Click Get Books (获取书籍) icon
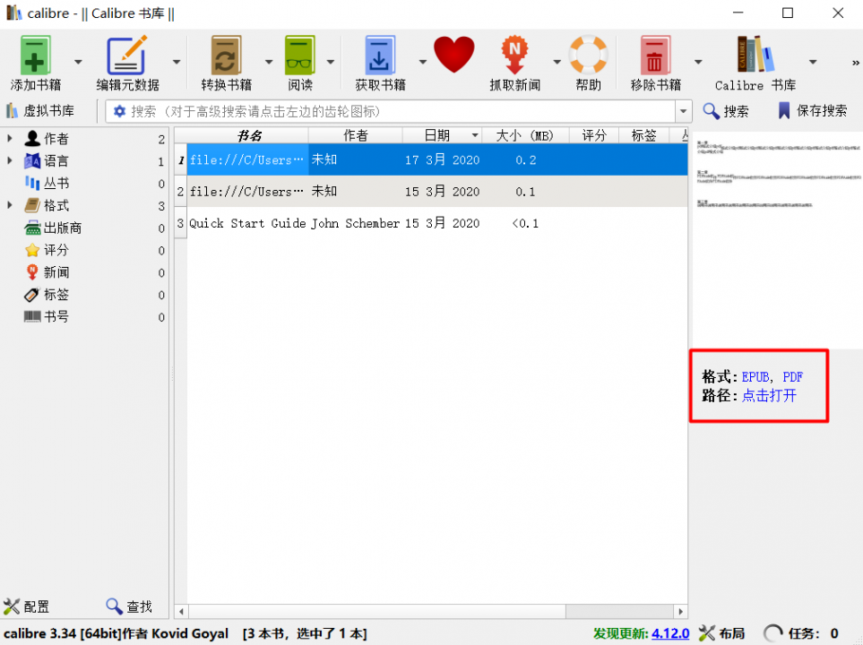The height and width of the screenshot is (645, 863). pyautogui.click(x=380, y=55)
